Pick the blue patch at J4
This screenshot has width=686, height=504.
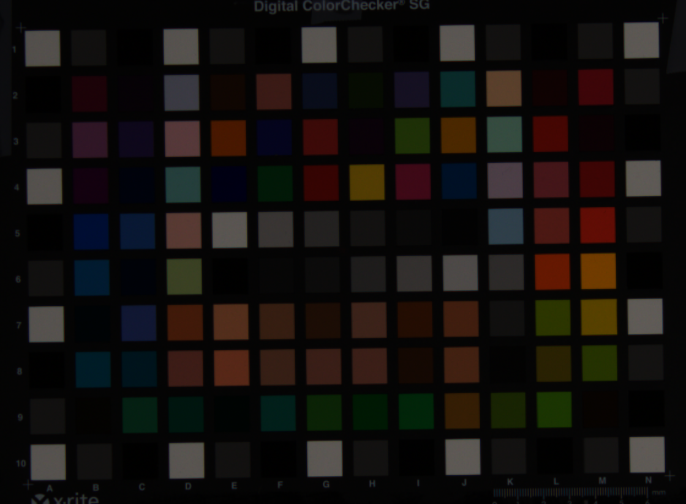(x=459, y=181)
